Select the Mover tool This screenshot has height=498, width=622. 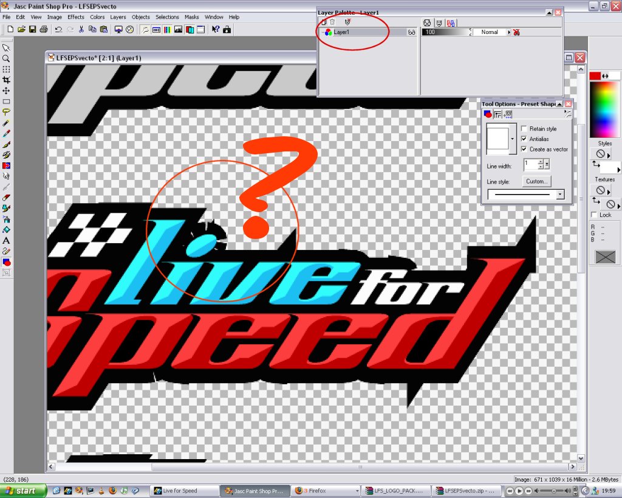pos(6,91)
